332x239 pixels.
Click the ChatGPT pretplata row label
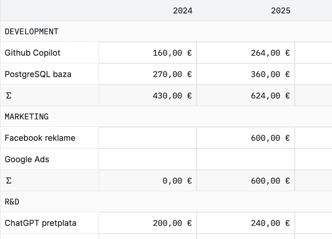[41, 223]
